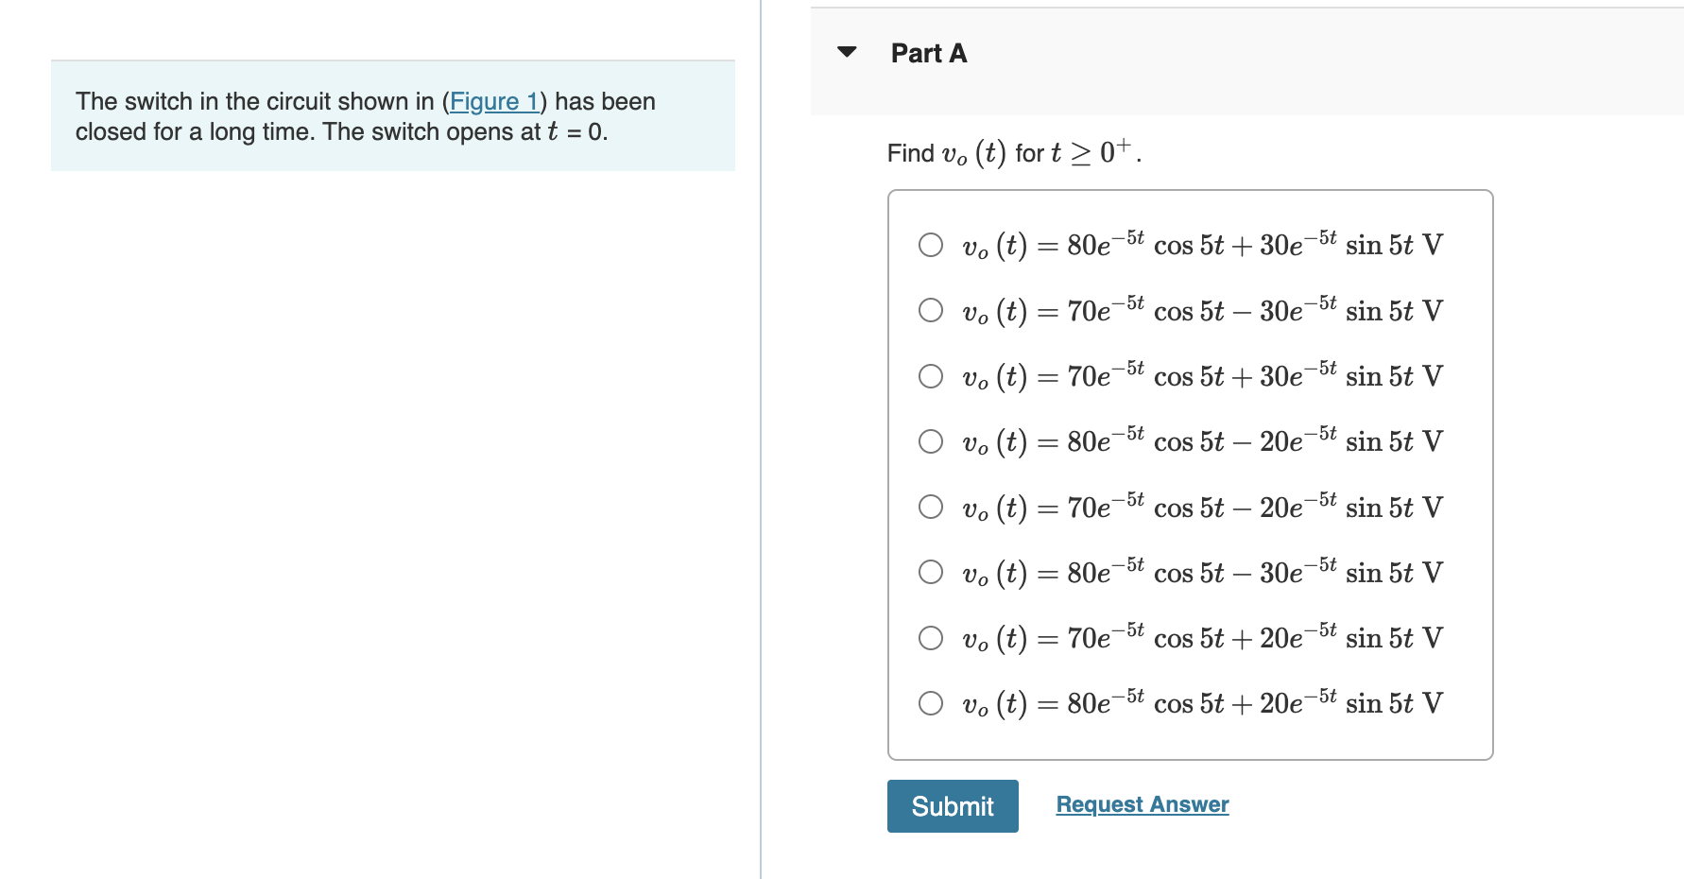Select the 80 cos minus 20 sin radio option
The image size is (1684, 879).
point(931,441)
